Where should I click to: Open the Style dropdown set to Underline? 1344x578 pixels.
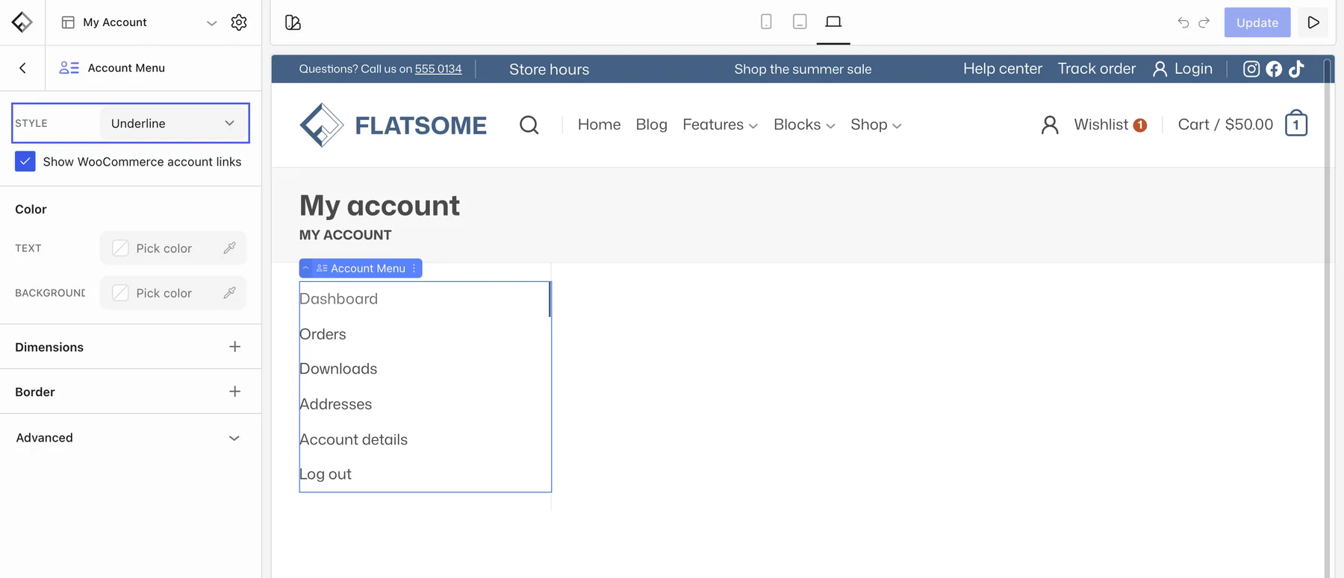172,123
